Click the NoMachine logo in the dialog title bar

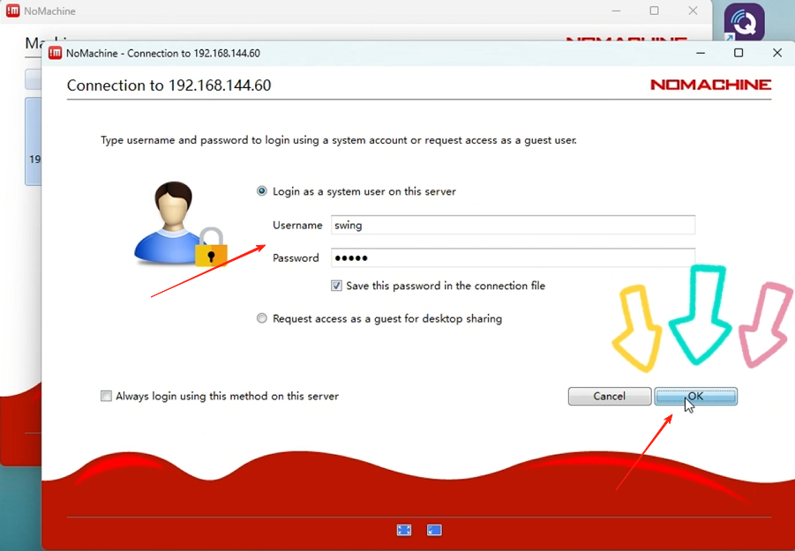click(55, 53)
